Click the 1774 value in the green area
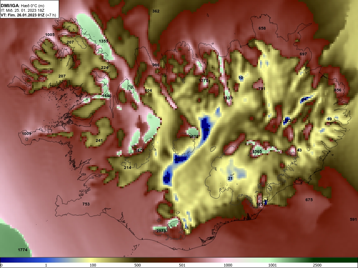Screen dimensions: 358x268 pyautogui.click(x=23, y=250)
